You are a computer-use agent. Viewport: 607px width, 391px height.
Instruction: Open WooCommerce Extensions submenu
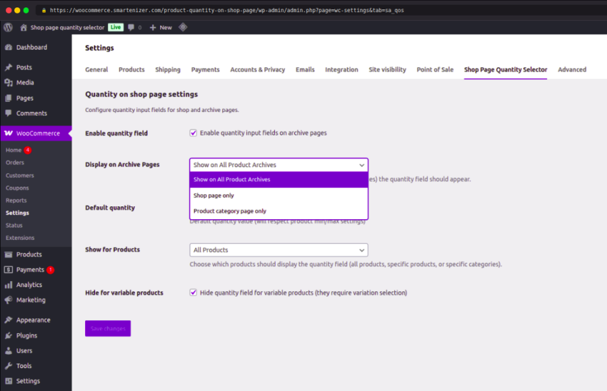click(20, 237)
